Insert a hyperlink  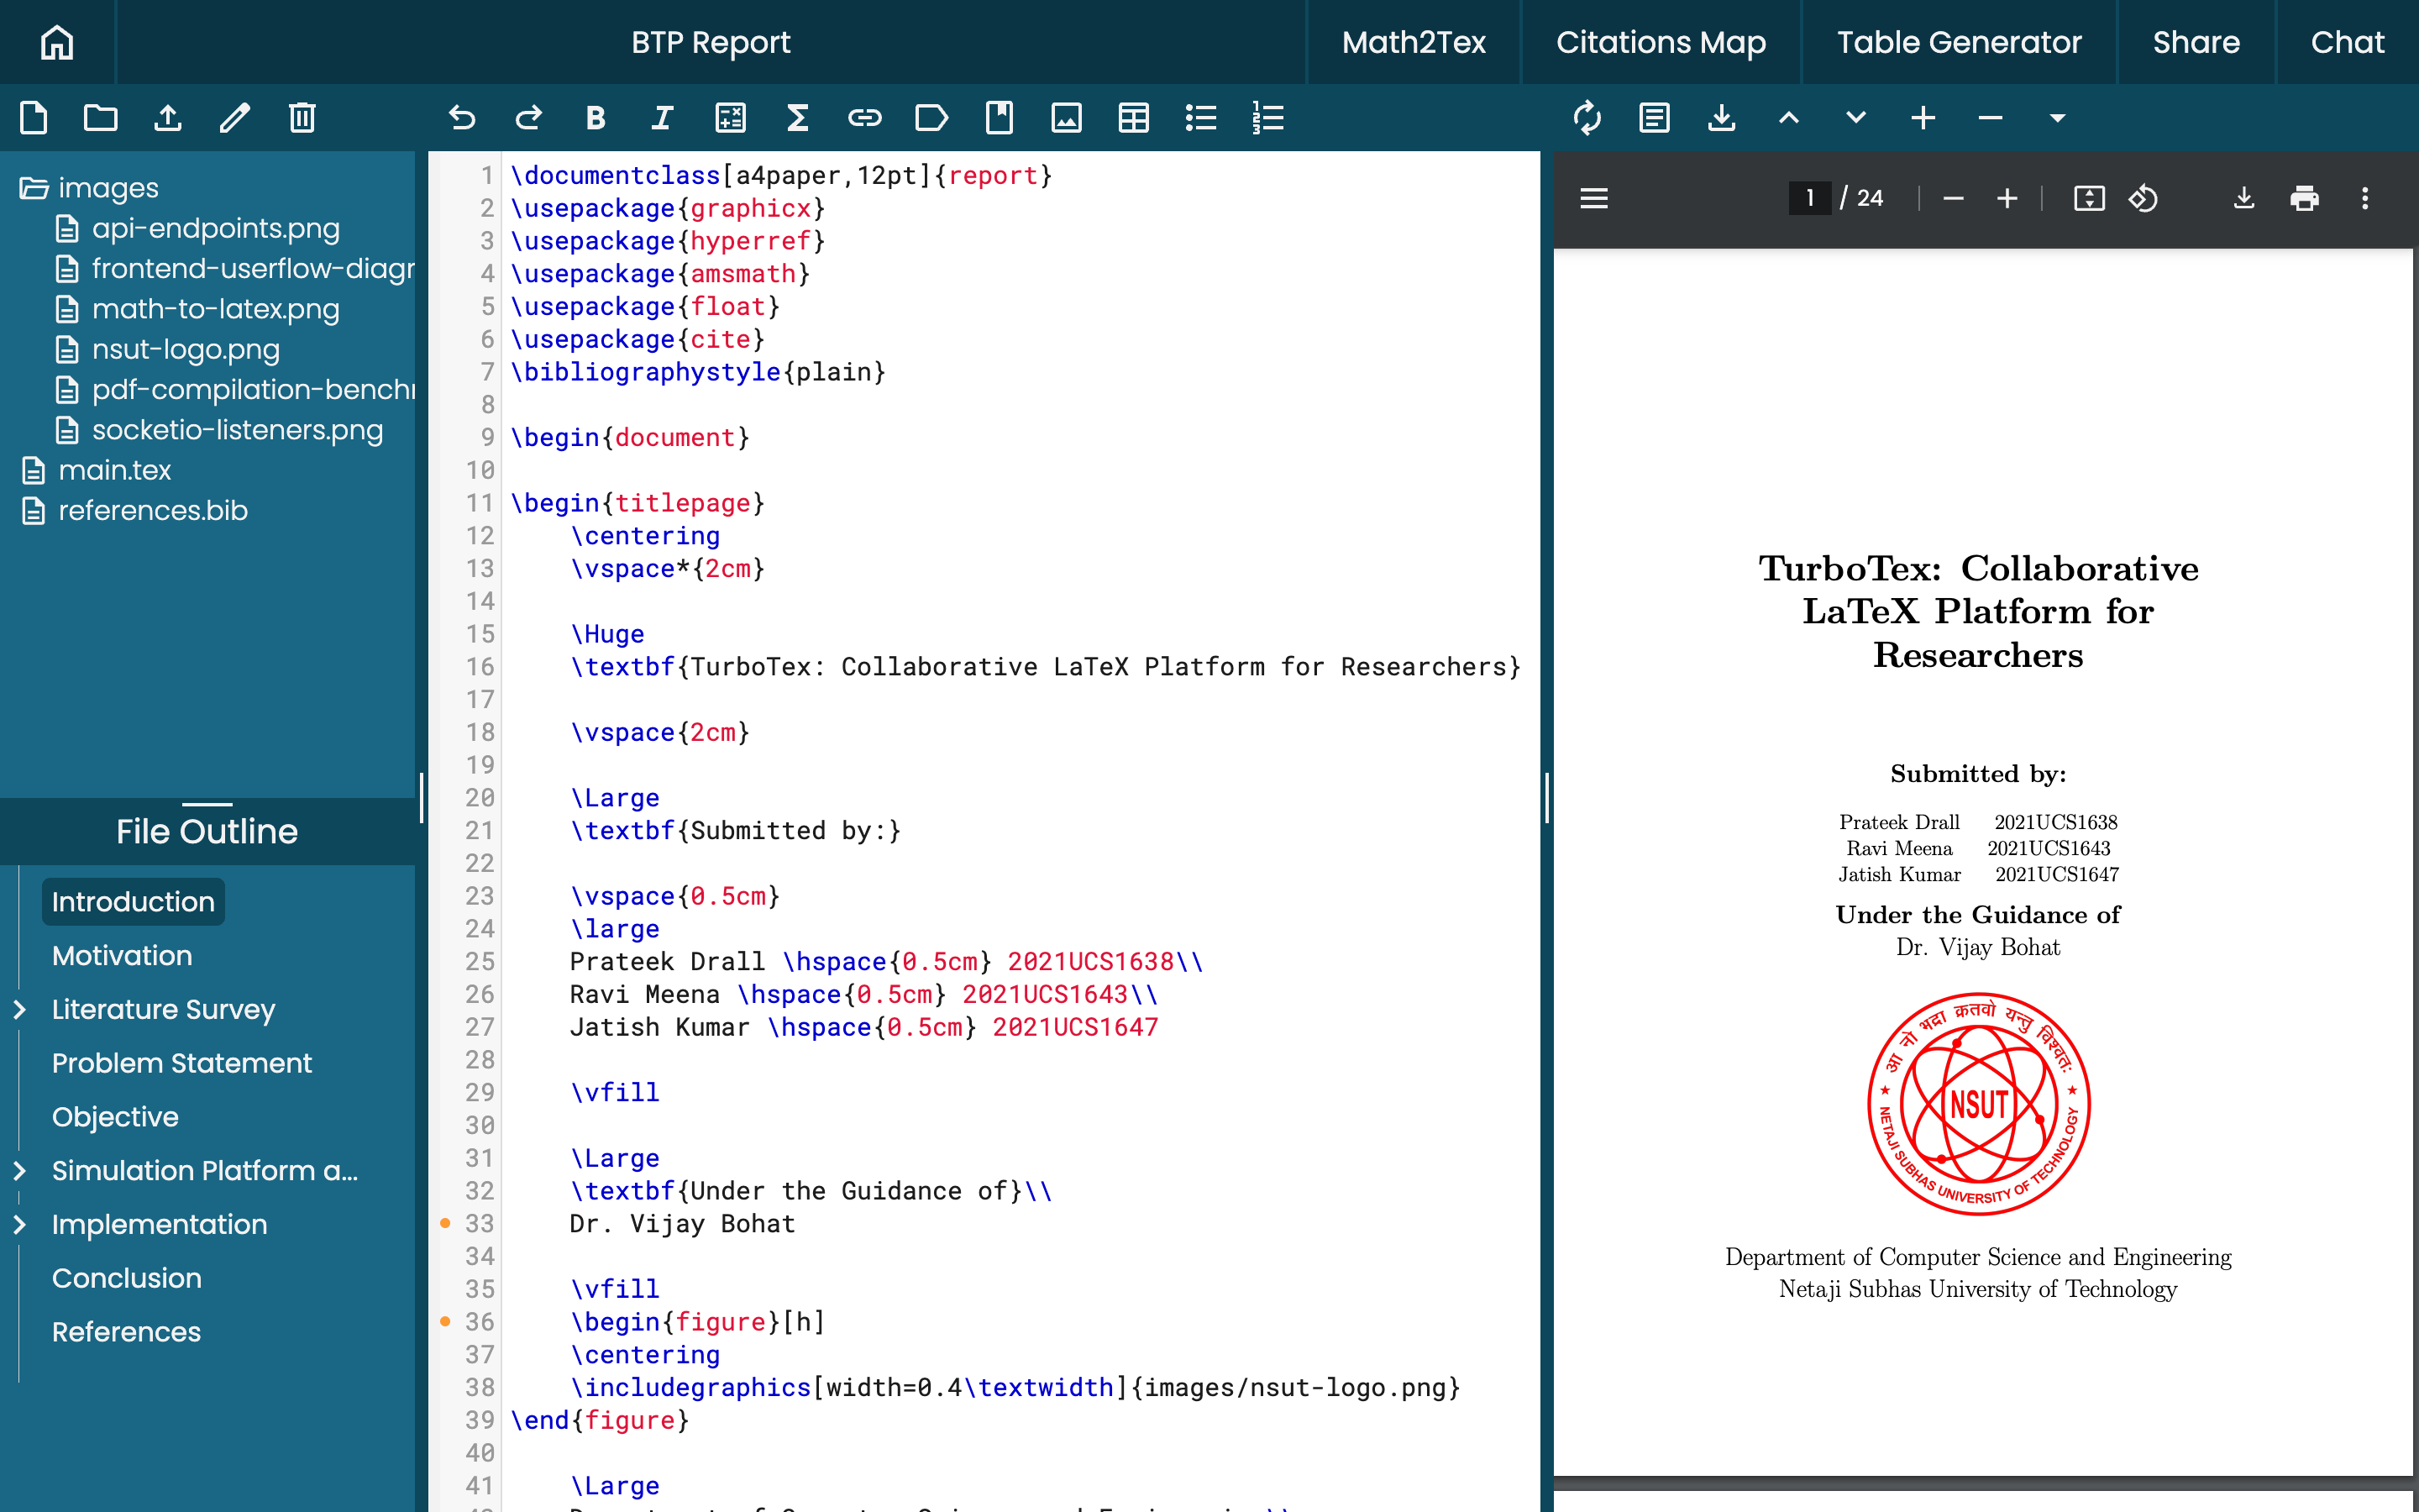click(864, 118)
